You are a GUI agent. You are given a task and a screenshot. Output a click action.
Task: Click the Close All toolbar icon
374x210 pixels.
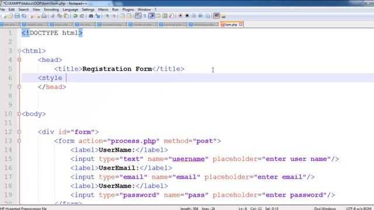tap(37, 16)
